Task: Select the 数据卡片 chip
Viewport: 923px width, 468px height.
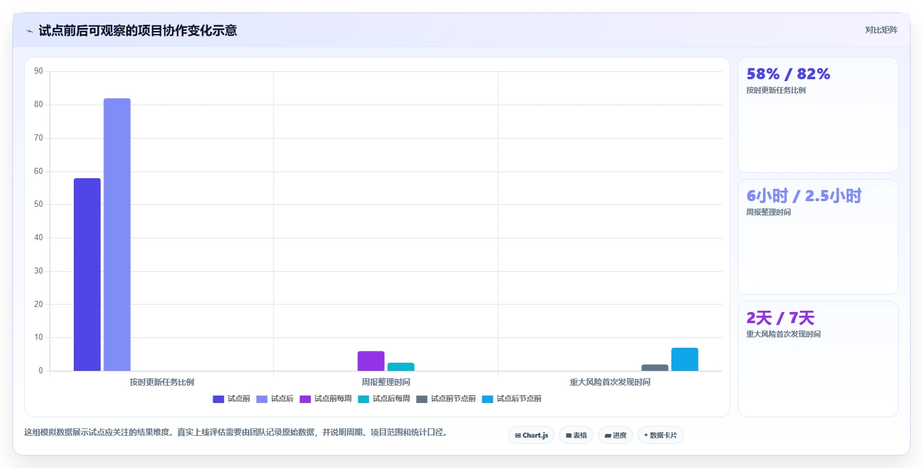Action: (660, 435)
